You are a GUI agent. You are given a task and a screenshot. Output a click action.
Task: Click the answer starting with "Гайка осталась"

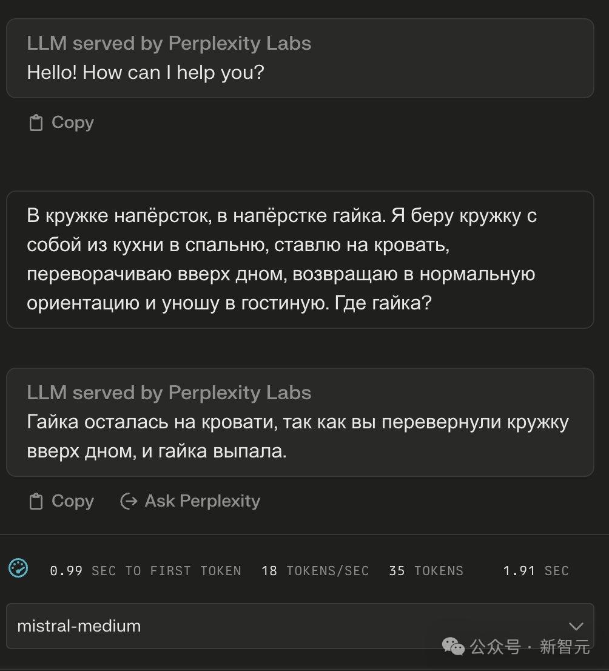[297, 437]
